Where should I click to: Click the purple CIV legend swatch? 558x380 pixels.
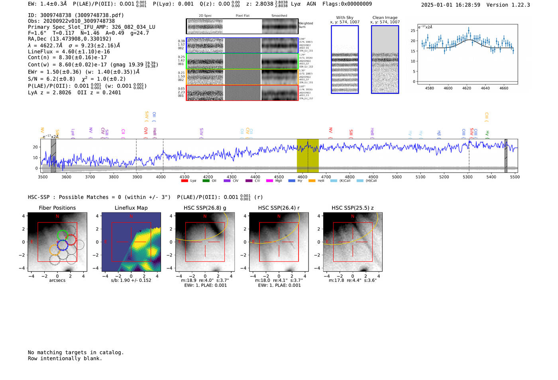(x=227, y=181)
